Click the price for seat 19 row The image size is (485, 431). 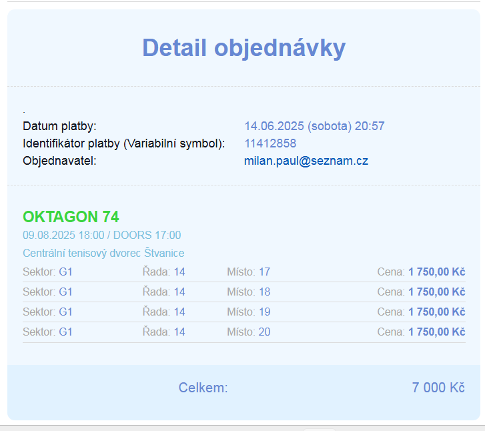point(421,312)
